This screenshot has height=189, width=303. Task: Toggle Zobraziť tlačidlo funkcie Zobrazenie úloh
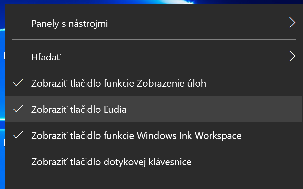click(153, 83)
